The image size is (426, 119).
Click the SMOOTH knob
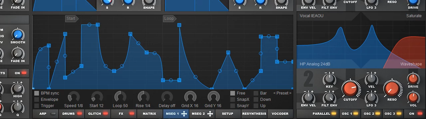tap(18, 34)
